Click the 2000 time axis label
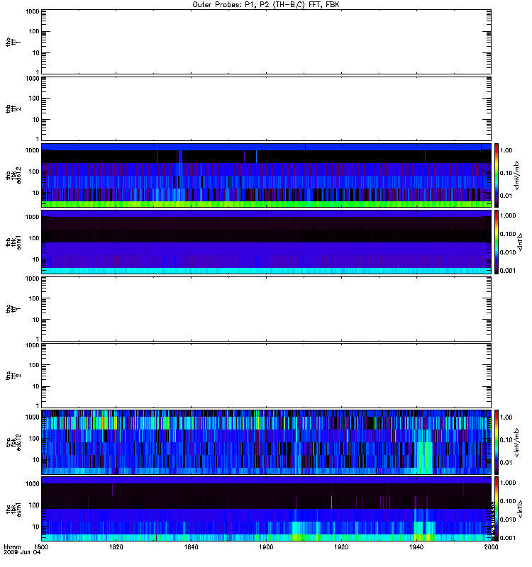Screen dimensions: 532x567 (x=491, y=547)
